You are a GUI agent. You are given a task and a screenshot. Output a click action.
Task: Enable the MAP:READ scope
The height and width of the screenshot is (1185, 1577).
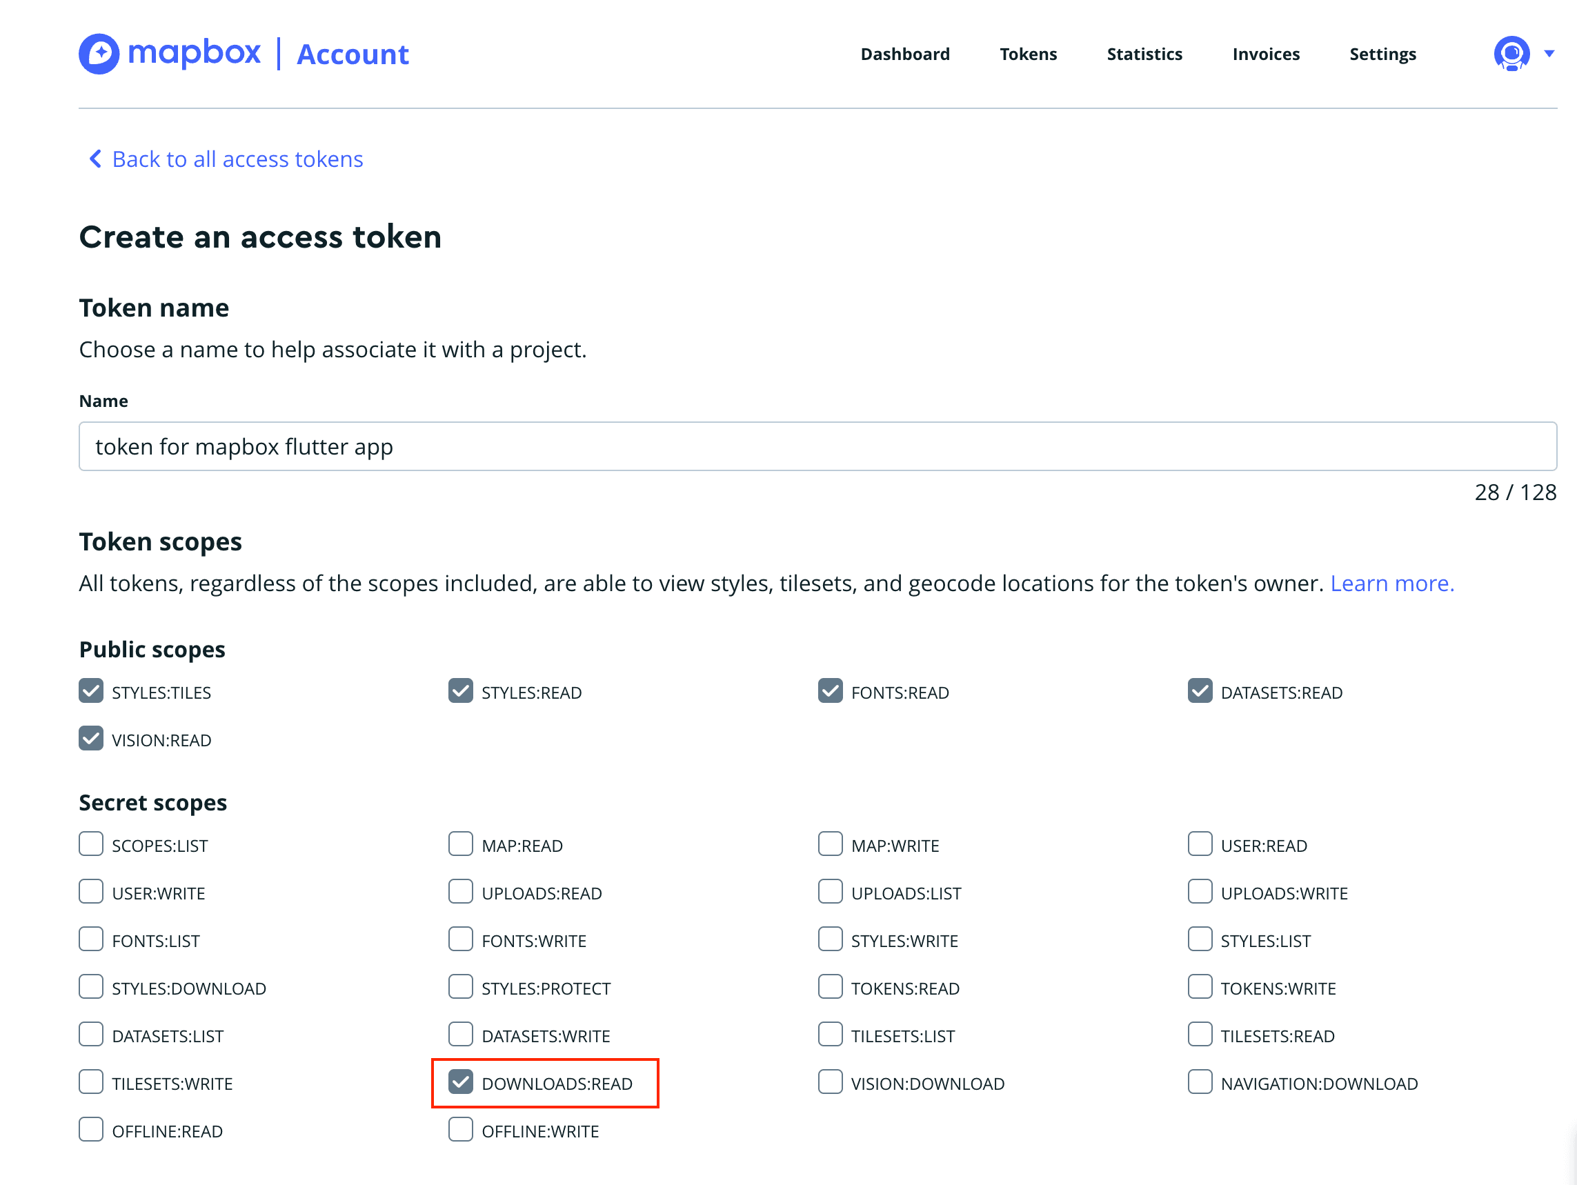tap(461, 844)
